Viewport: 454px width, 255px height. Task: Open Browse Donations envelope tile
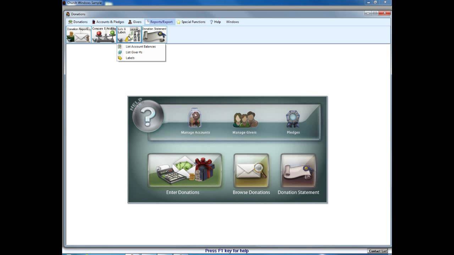tap(251, 171)
